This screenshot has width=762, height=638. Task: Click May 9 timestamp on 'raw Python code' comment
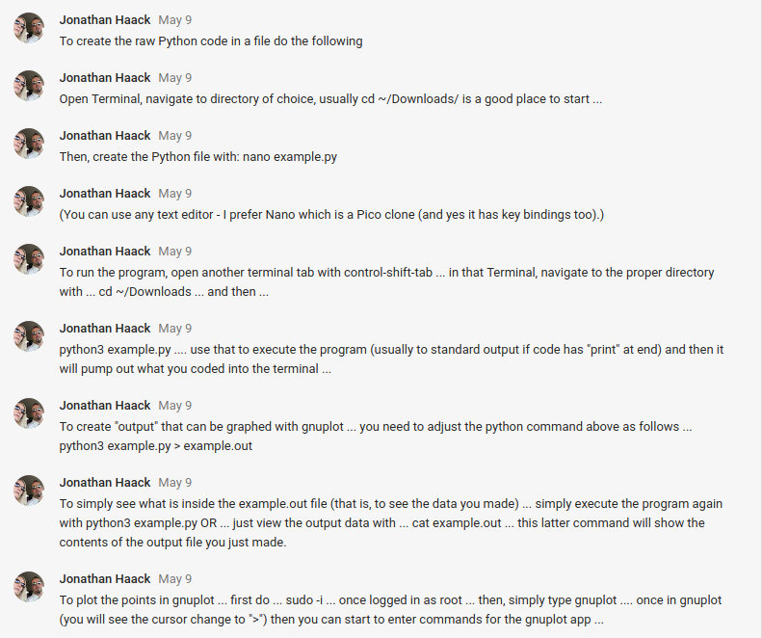point(174,19)
